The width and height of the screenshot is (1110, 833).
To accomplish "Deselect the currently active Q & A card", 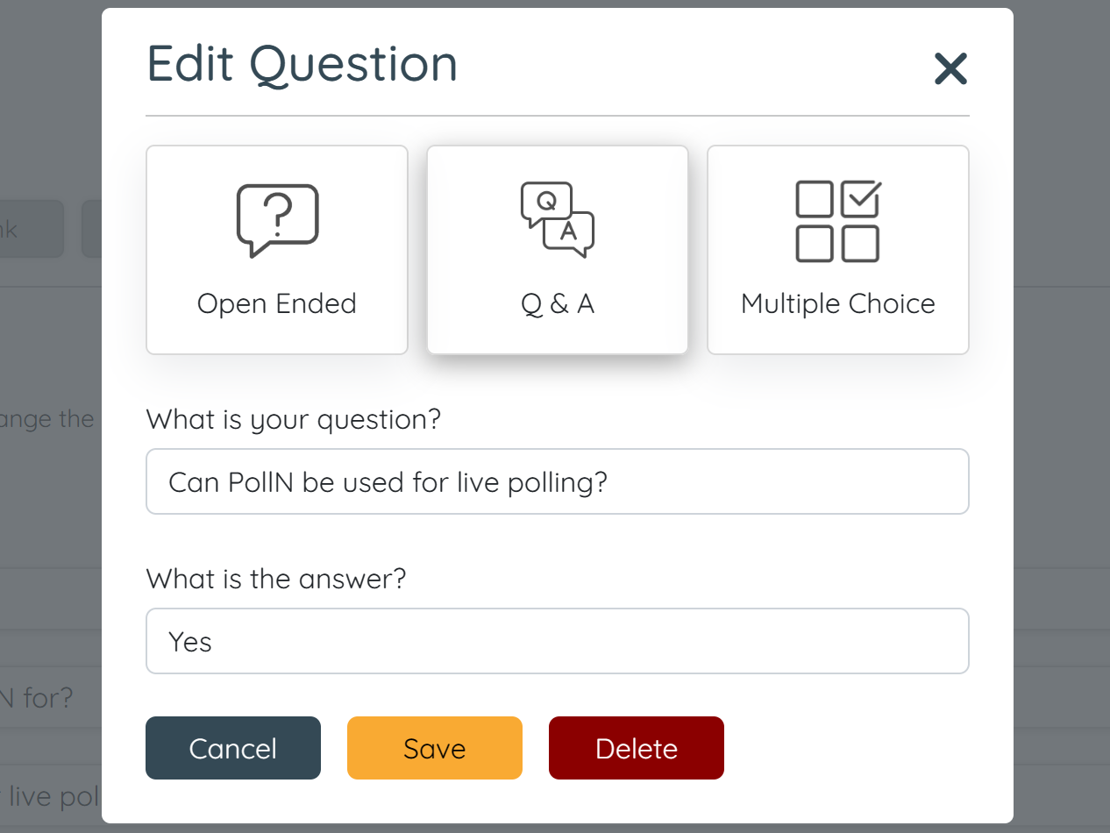I will pos(557,249).
